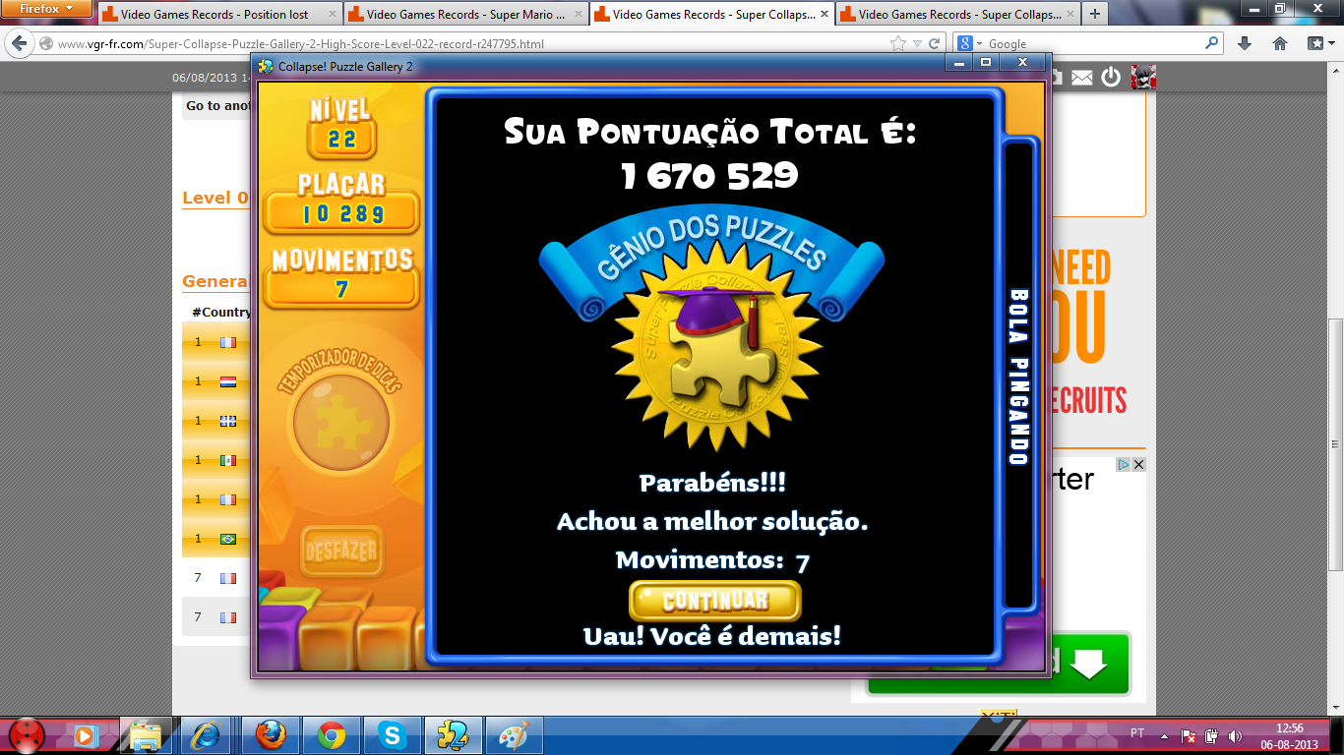Screen dimensions: 1344x755
Task: Open the Firefox downloads arrow
Action: tap(1245, 43)
